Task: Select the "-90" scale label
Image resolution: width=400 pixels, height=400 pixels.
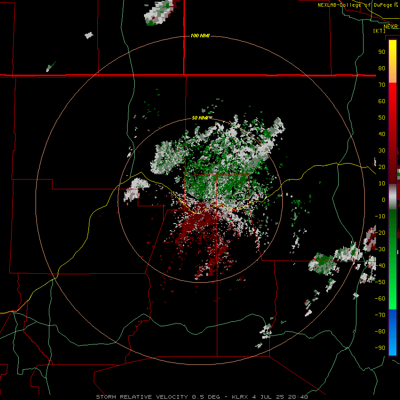Action: coord(380,348)
